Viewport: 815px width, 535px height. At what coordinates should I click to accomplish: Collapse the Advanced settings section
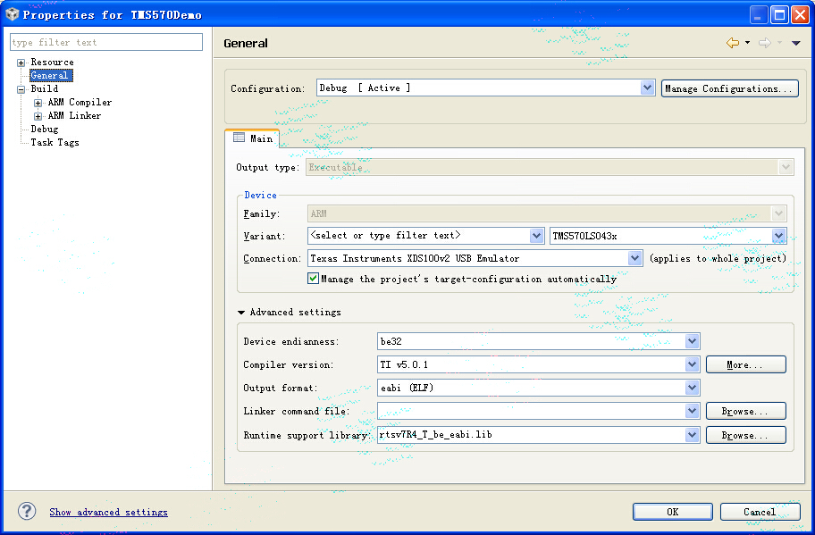pyautogui.click(x=241, y=313)
